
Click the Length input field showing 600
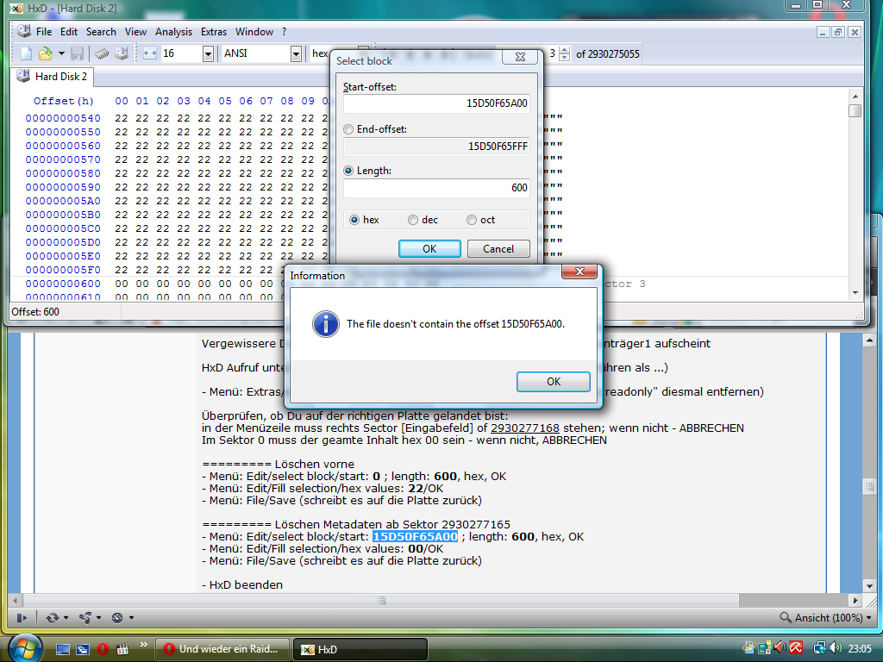pyautogui.click(x=436, y=188)
